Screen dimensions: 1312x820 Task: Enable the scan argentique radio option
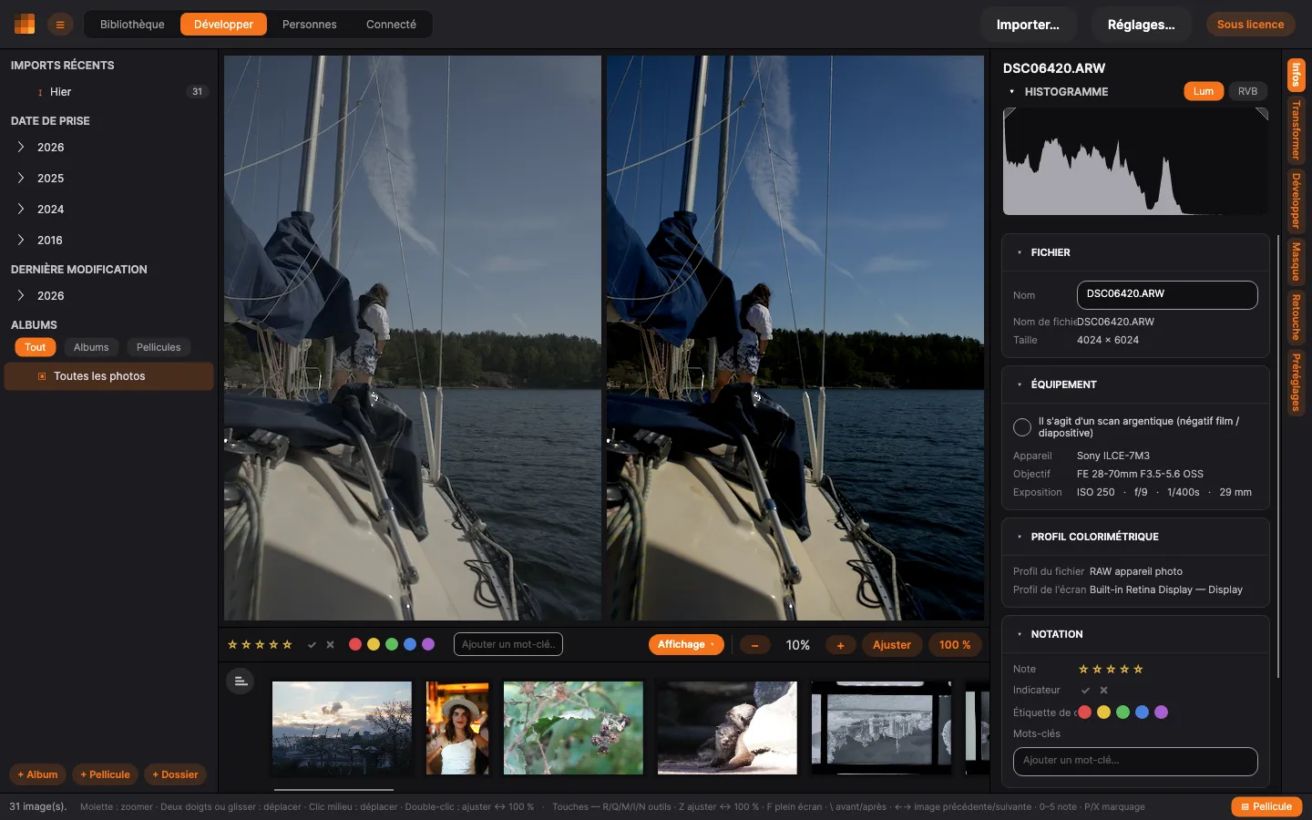click(x=1022, y=427)
